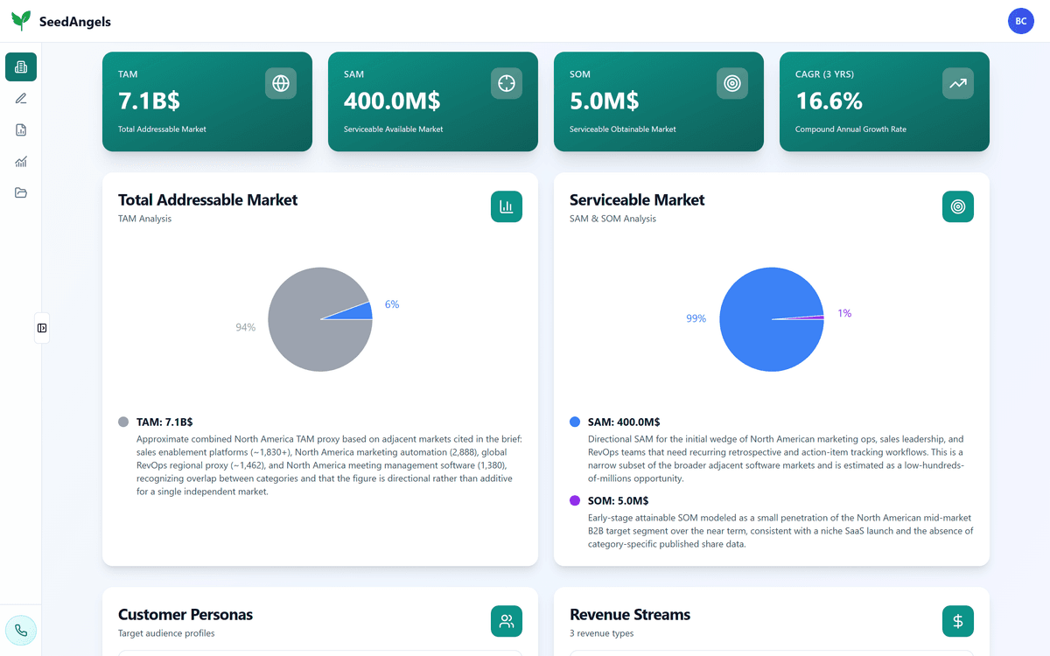Click the "TAM: 7.1B$" legend label
This screenshot has width=1050, height=656.
164,422
